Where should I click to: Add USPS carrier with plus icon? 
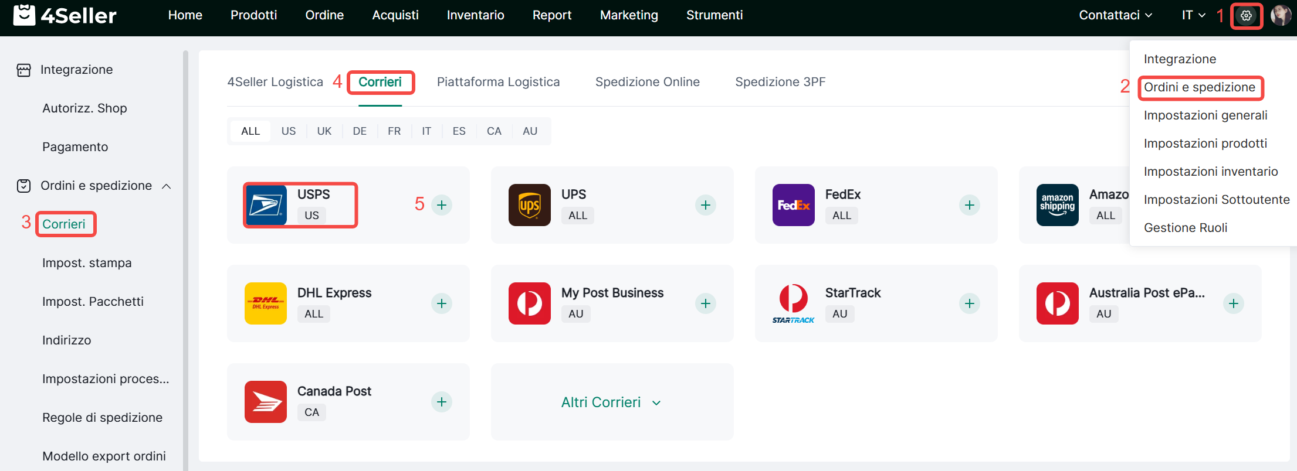442,205
